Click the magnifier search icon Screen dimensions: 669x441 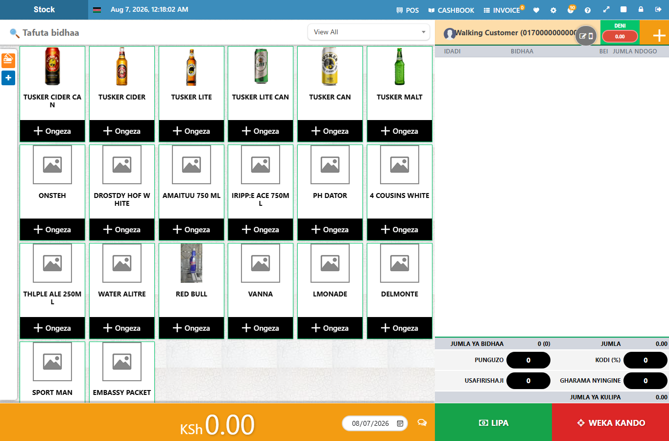coord(14,33)
